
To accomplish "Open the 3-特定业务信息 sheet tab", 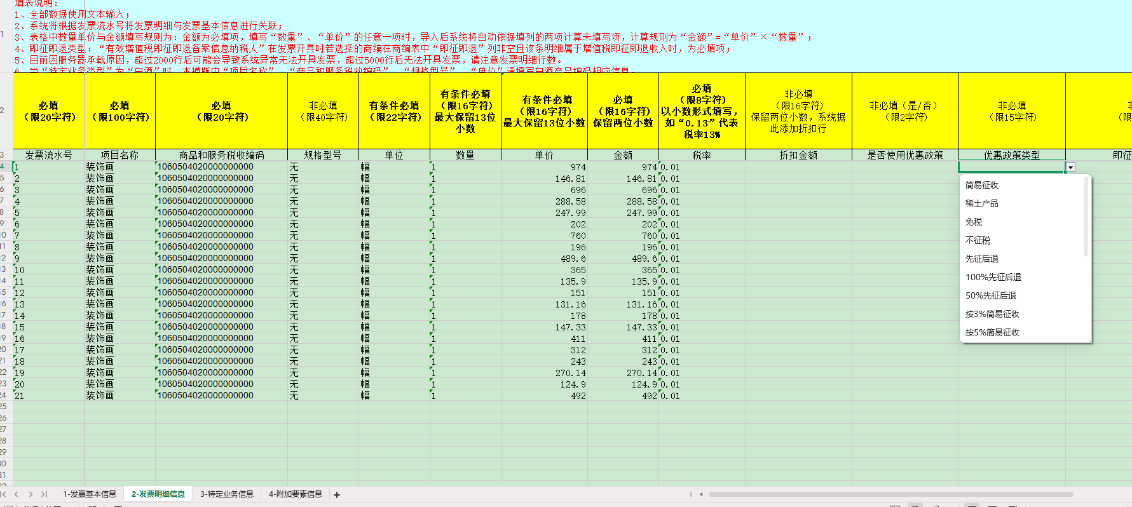I will tap(227, 494).
